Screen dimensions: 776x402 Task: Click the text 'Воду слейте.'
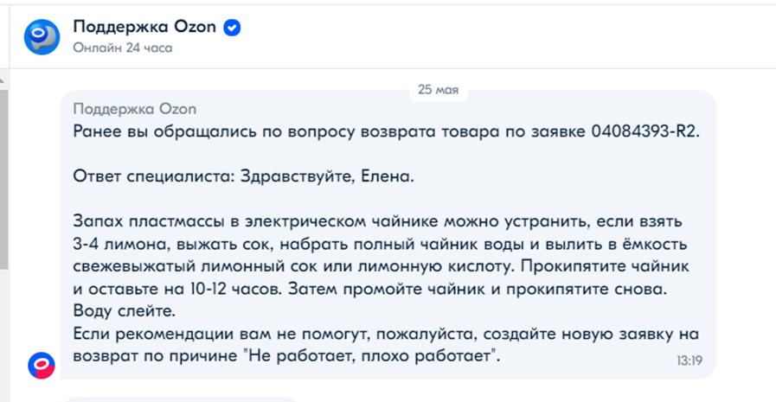[125, 311]
